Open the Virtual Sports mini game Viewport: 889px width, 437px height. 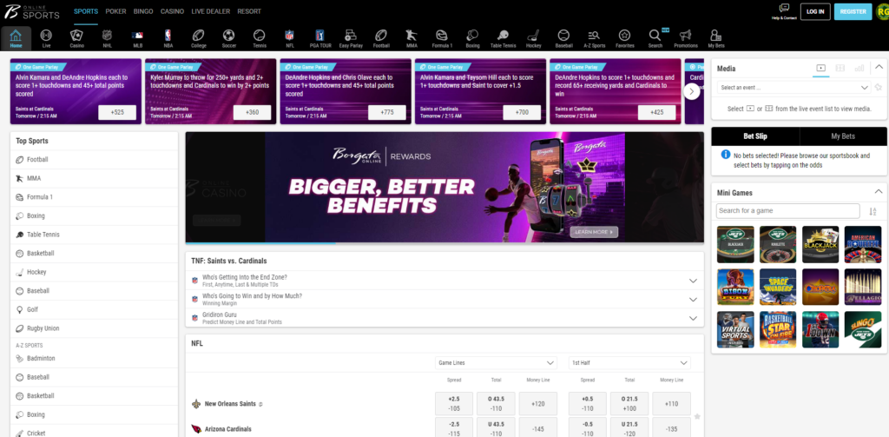pyautogui.click(x=735, y=329)
